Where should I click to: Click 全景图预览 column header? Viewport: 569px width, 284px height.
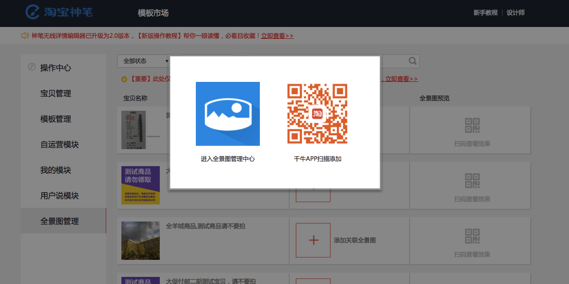pyautogui.click(x=434, y=98)
